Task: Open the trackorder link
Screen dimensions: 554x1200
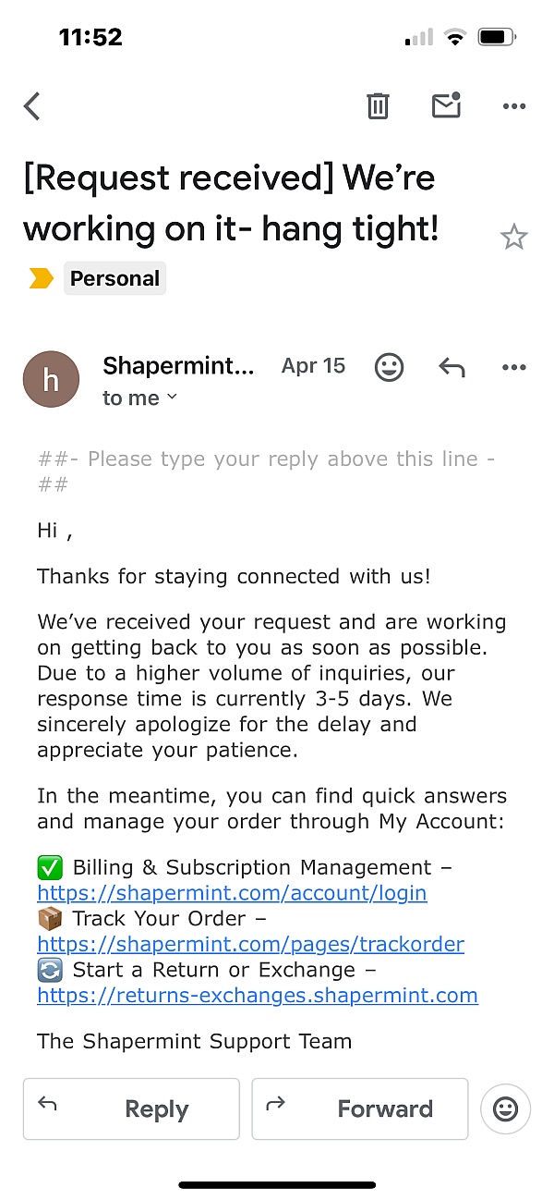Action: (x=250, y=944)
